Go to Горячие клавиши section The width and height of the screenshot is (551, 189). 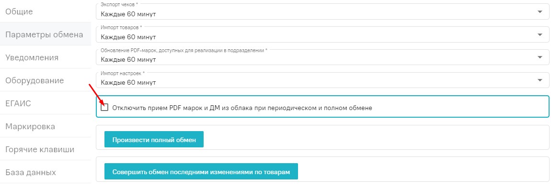pyautogui.click(x=46, y=149)
